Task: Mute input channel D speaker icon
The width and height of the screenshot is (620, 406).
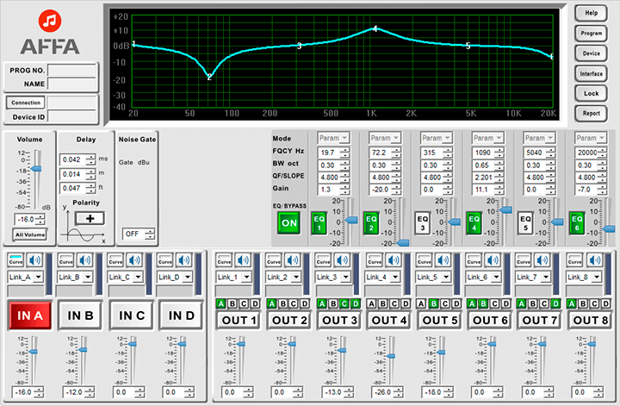Action: coord(184,260)
